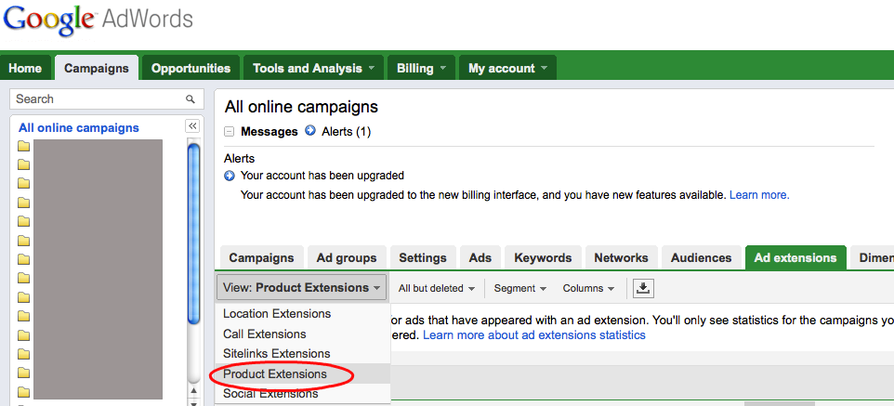894x406 pixels.
Task: Select the Campaigns top navigation tab
Action: [97, 68]
